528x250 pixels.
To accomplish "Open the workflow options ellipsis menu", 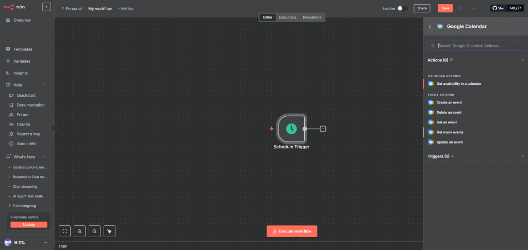I will tap(474, 8).
